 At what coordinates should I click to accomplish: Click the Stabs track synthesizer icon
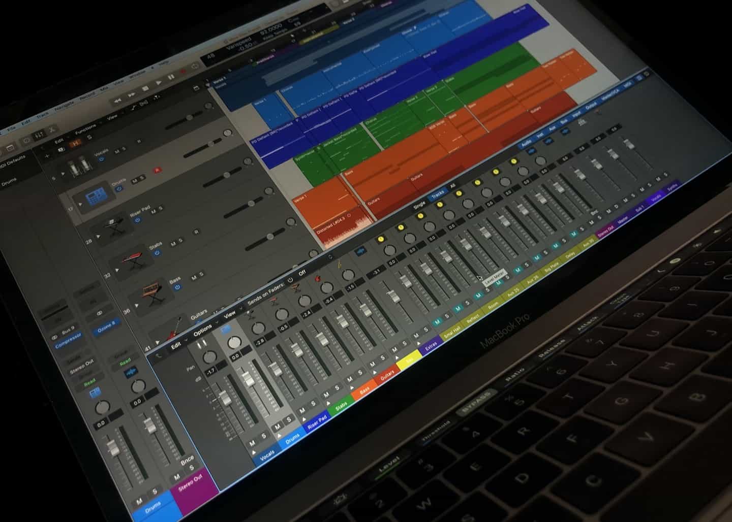pos(132,258)
